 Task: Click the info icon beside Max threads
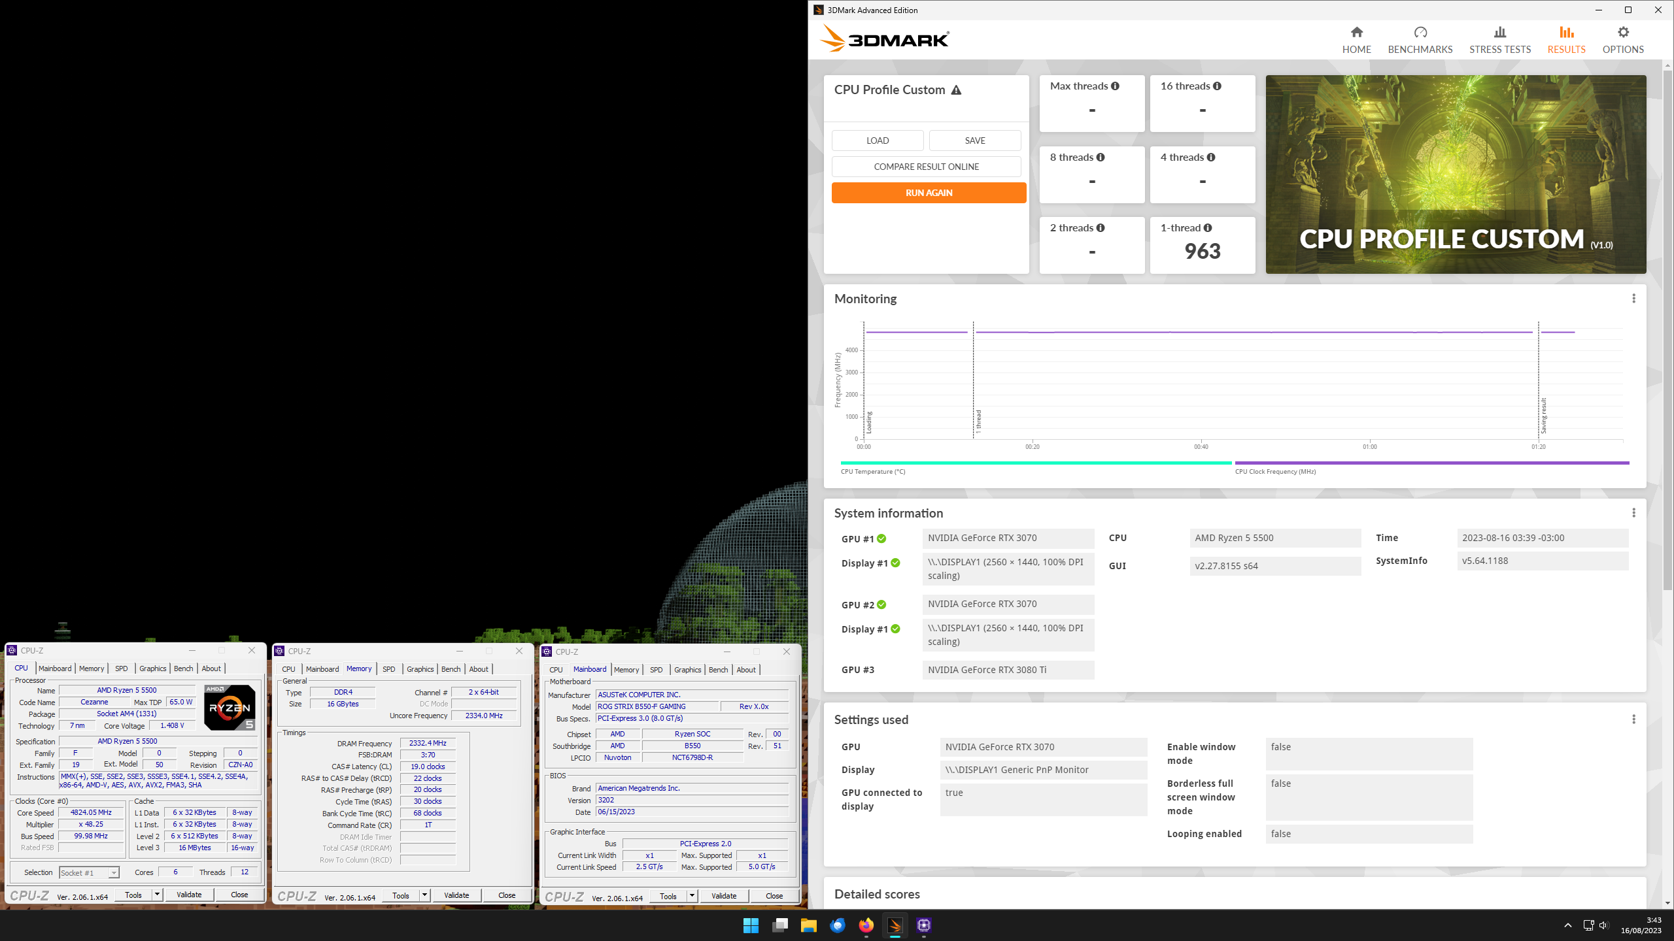1115,86
